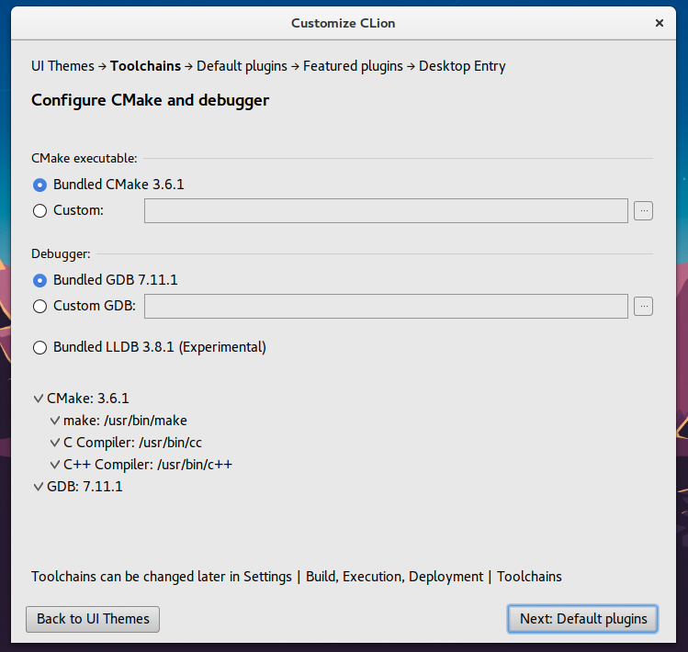The height and width of the screenshot is (652, 688).
Task: Click the Featured plugins breadcrumb step
Action: point(353,66)
